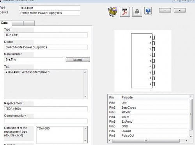Click the Device field in Data tab
195x145 pixels.
pyautogui.click(x=46, y=47)
